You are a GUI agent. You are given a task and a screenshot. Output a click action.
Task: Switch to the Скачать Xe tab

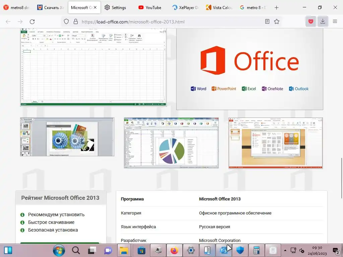tap(51, 7)
